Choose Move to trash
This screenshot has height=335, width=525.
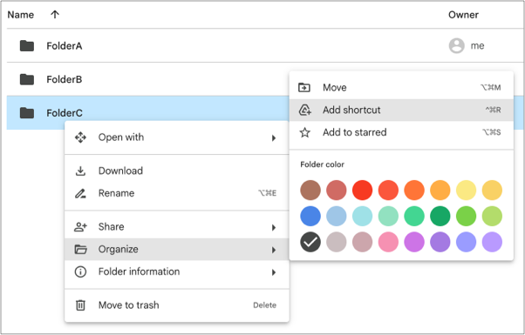[x=177, y=305]
